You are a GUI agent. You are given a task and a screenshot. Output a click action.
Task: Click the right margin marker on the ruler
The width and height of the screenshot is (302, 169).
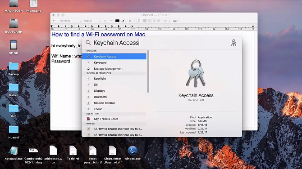(x=253, y=27)
